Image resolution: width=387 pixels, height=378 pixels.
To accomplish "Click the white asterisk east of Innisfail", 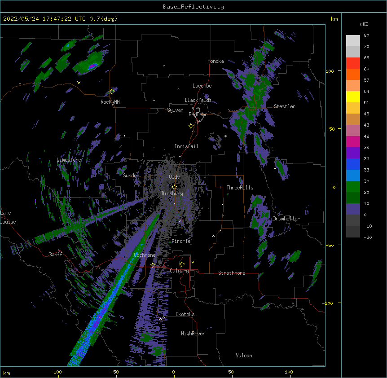I will pyautogui.click(x=225, y=136).
